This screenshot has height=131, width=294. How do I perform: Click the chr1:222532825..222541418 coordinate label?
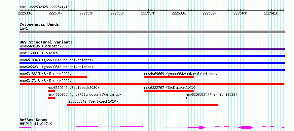(x=45, y=7)
